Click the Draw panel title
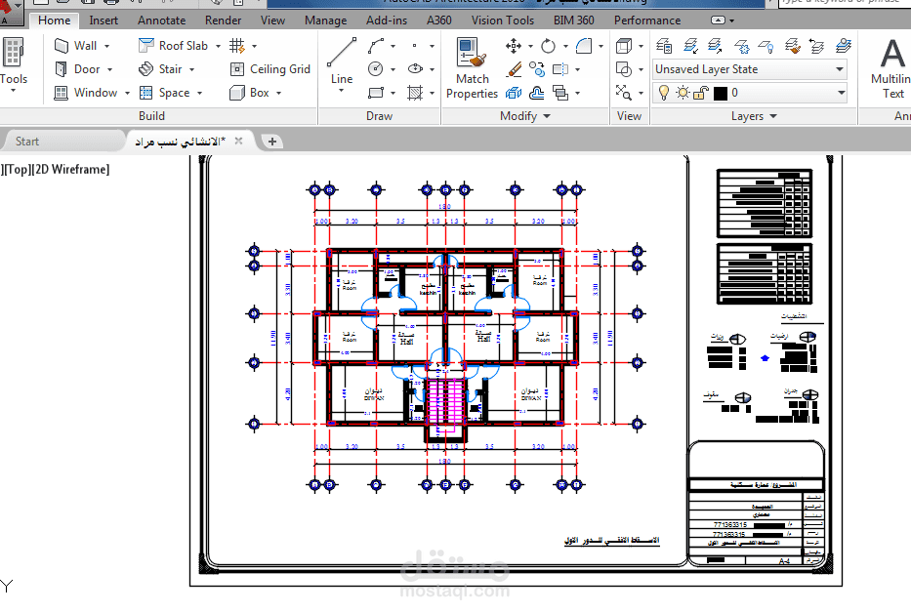 click(380, 116)
